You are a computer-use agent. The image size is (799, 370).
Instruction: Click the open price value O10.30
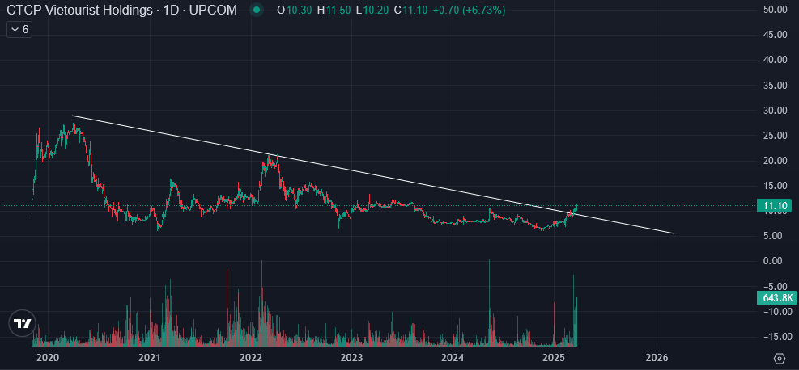point(294,10)
